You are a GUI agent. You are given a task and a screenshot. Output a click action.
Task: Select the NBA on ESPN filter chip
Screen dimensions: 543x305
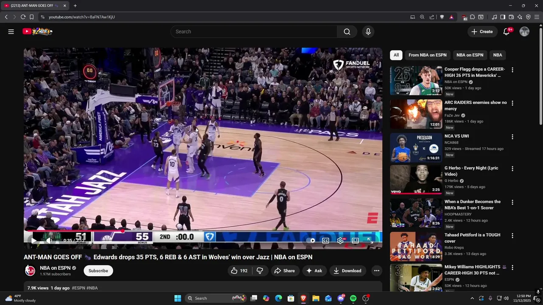tap(470, 55)
